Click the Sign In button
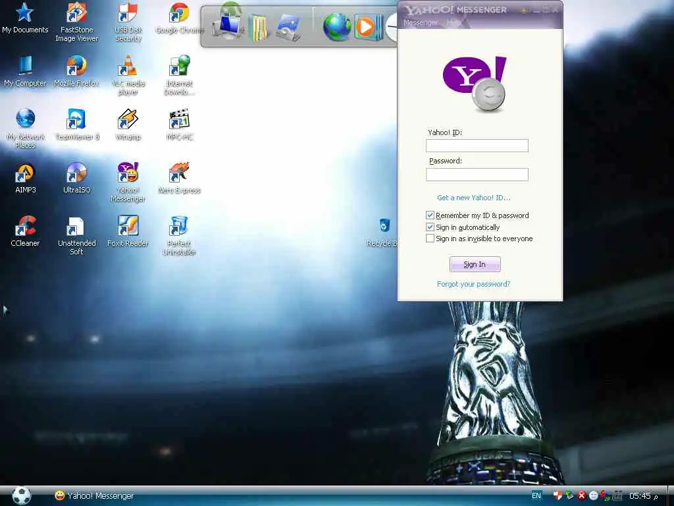674x506 pixels. [x=475, y=264]
